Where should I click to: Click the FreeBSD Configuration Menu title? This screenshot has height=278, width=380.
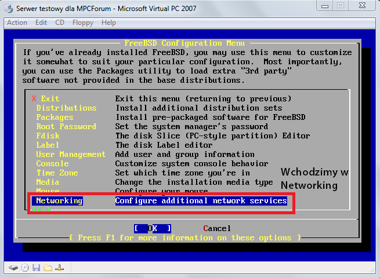184,43
